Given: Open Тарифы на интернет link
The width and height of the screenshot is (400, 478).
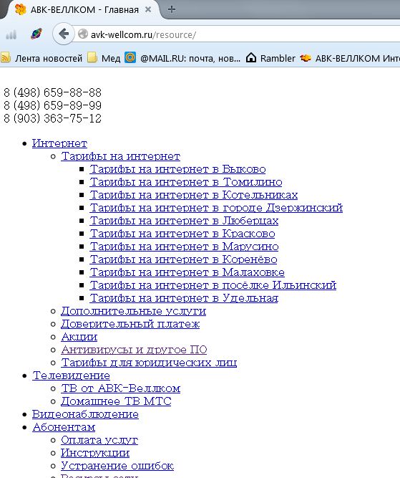Looking at the screenshot, I should 120,156.
